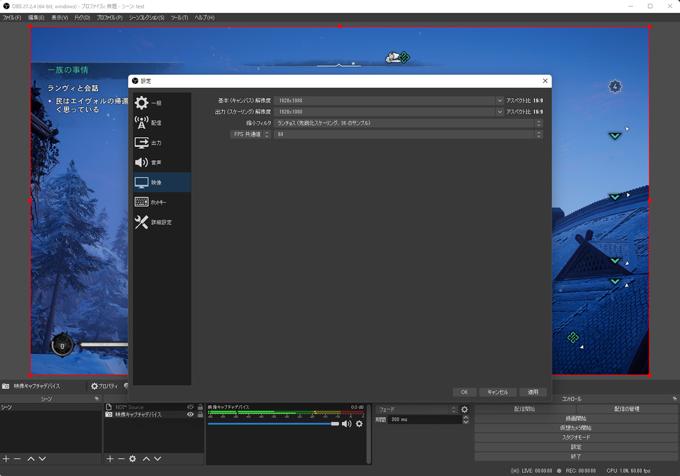Expand the 出力 (スケーリング) 解像度 dropdown
Screen dimensions: 680x476
tap(499, 112)
